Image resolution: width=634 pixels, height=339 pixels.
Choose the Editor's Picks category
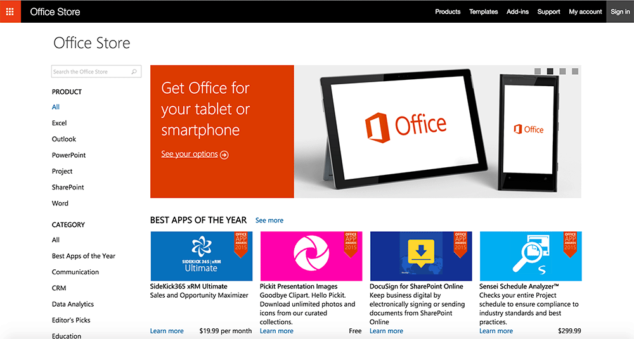click(71, 320)
